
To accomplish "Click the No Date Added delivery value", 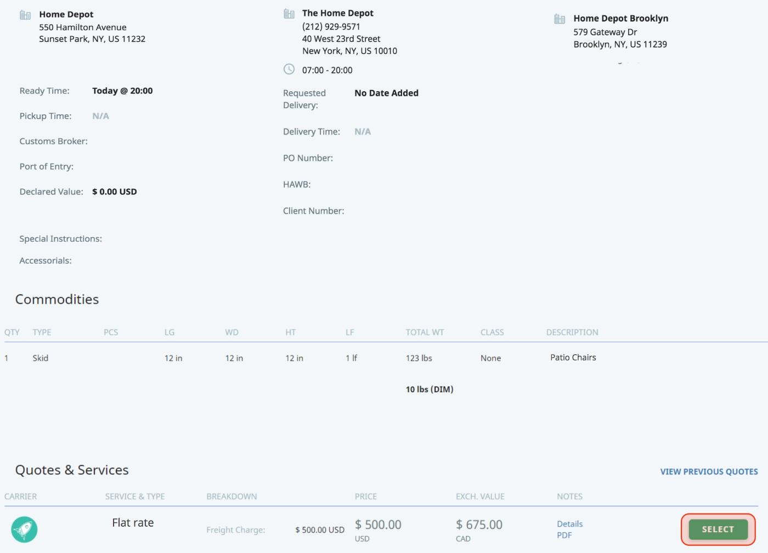I will pos(386,93).
